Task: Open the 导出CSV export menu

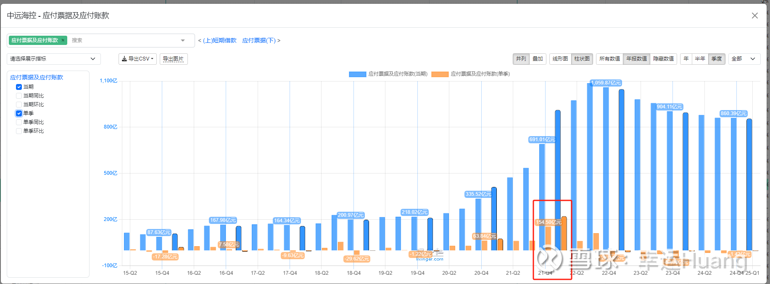Action: (x=137, y=59)
